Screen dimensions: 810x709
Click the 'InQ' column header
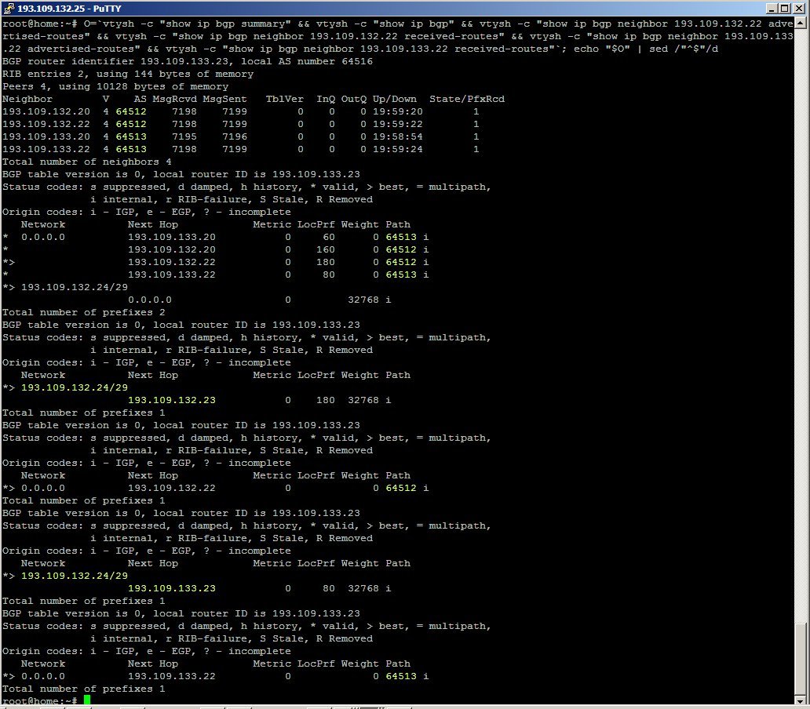pos(326,99)
